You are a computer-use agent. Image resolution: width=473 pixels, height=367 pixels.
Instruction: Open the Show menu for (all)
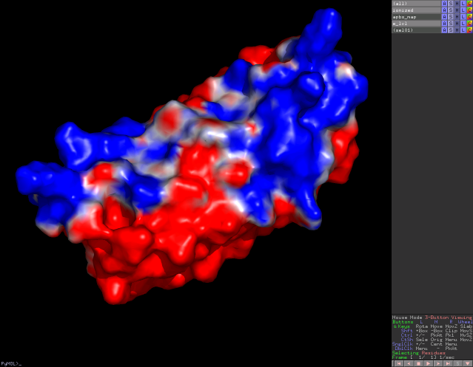tap(450, 3)
